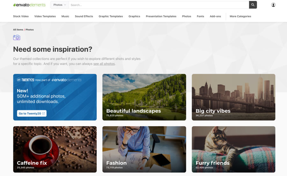The height and width of the screenshot is (176, 287).
Task: Click the All items breadcrumb link
Action: (x=18, y=30)
